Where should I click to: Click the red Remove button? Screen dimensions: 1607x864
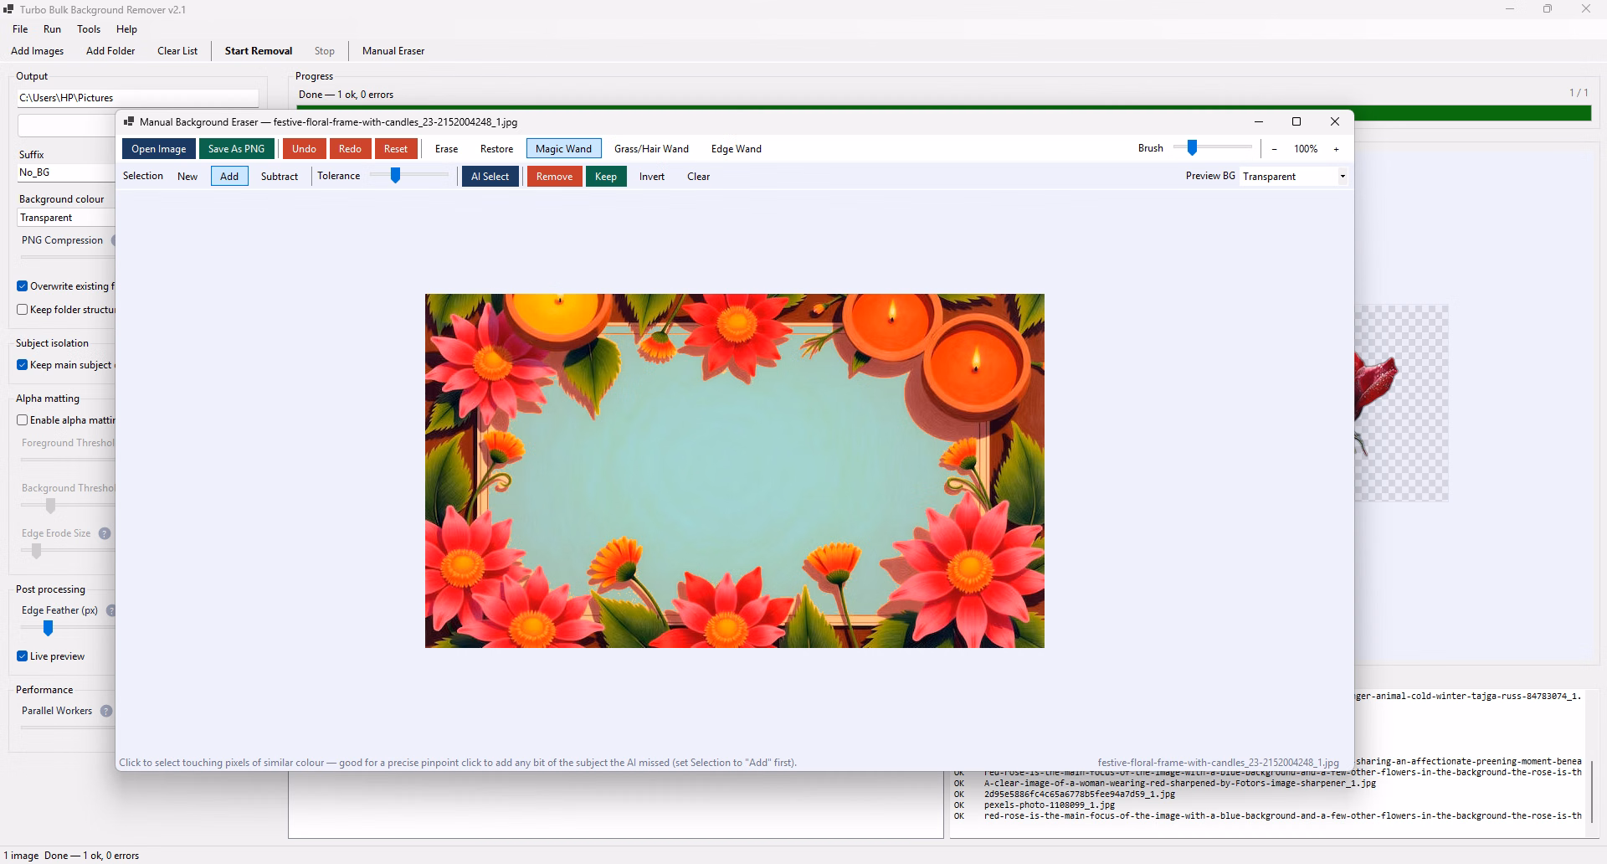coord(554,177)
